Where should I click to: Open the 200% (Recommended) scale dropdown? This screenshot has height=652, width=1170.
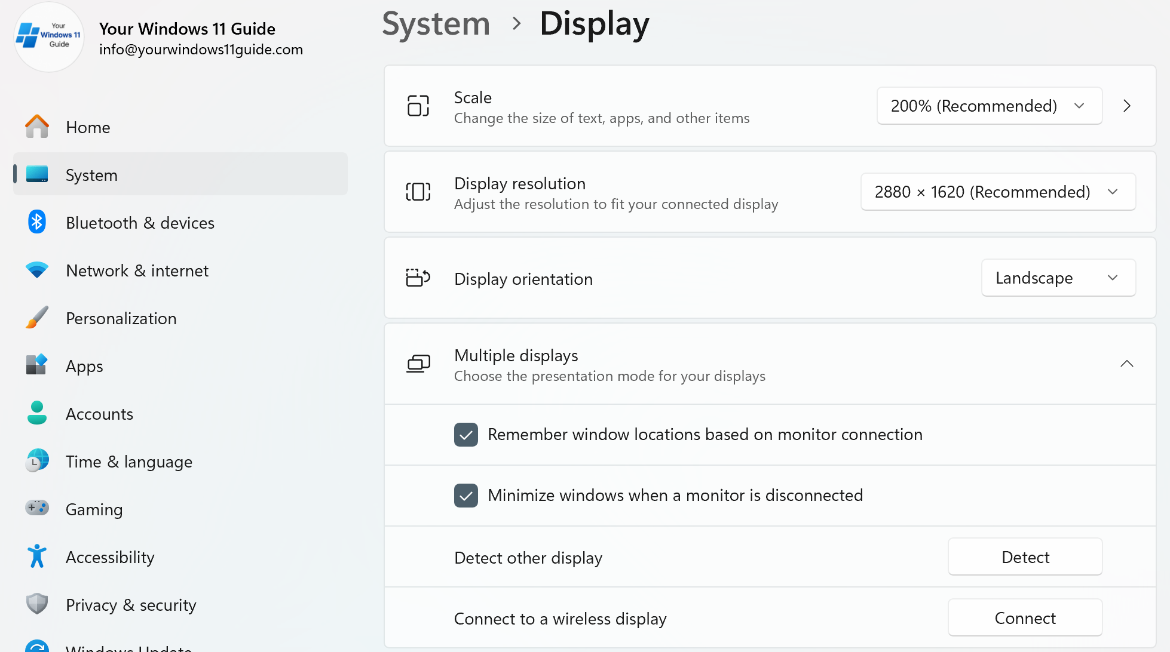tap(990, 106)
